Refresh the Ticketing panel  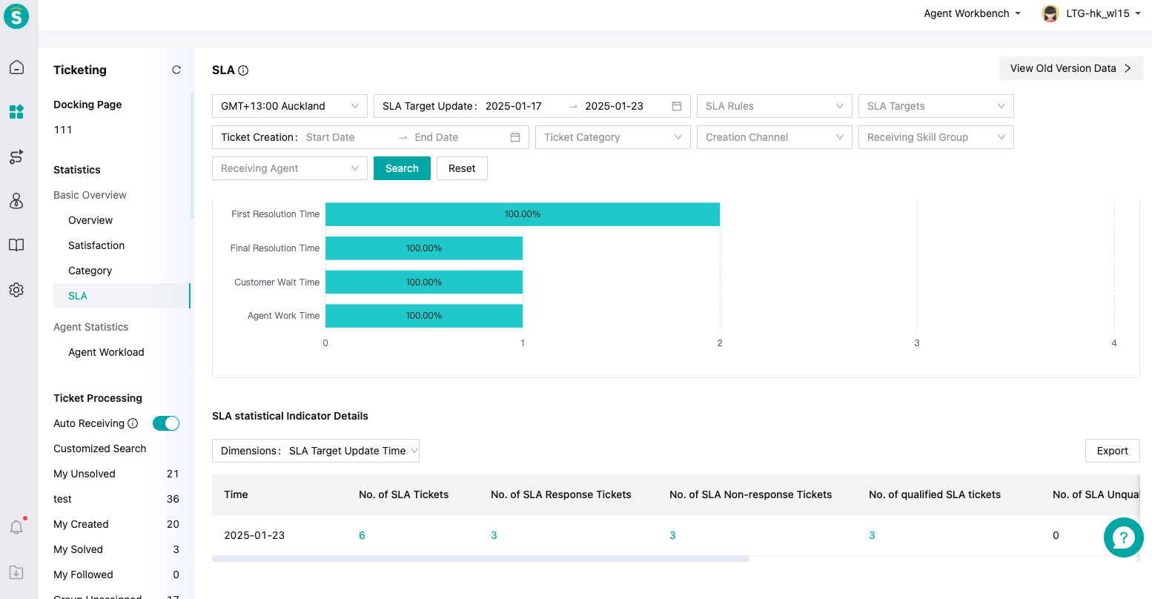[176, 70]
